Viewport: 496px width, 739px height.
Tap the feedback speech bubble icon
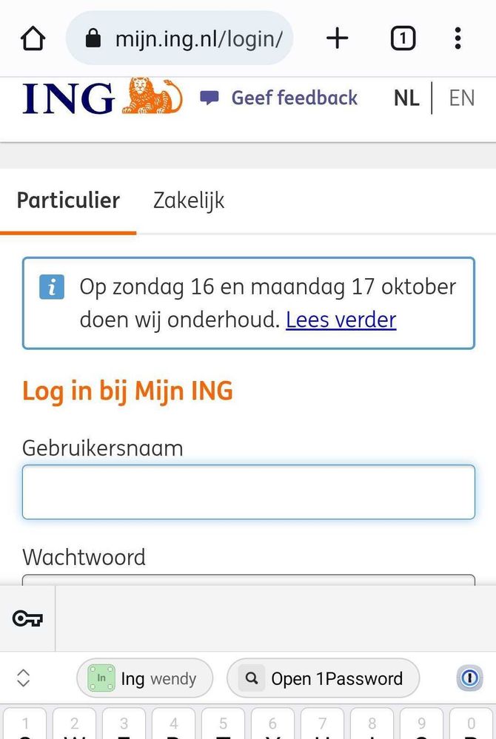210,98
